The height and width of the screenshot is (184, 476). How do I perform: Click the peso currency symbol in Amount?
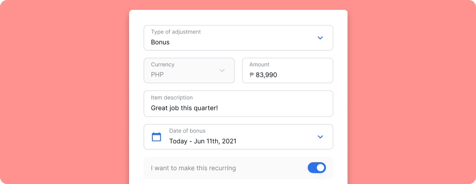251,75
